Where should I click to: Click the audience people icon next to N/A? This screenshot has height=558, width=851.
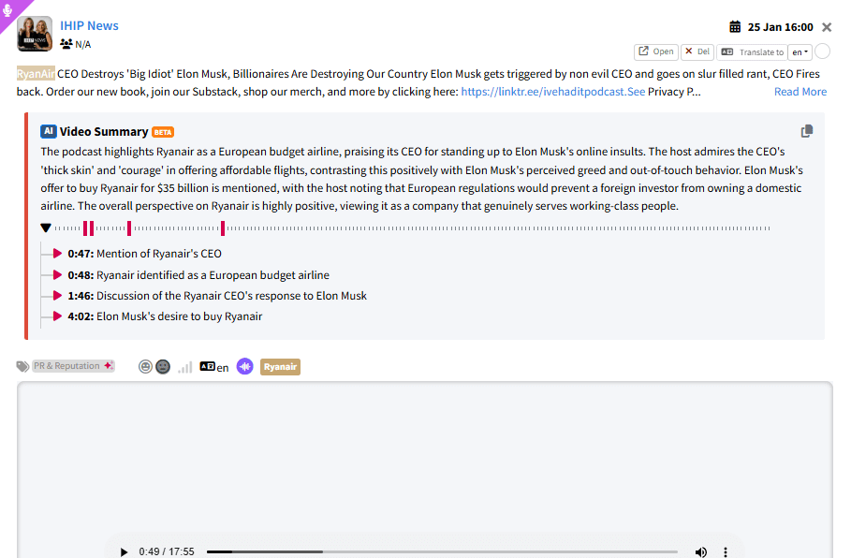point(66,44)
